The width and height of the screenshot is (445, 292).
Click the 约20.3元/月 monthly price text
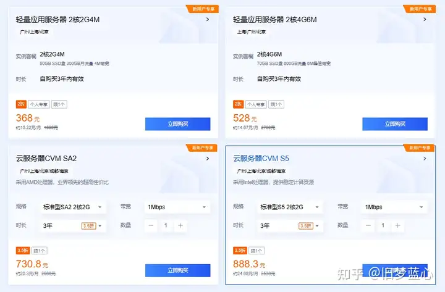(27, 274)
